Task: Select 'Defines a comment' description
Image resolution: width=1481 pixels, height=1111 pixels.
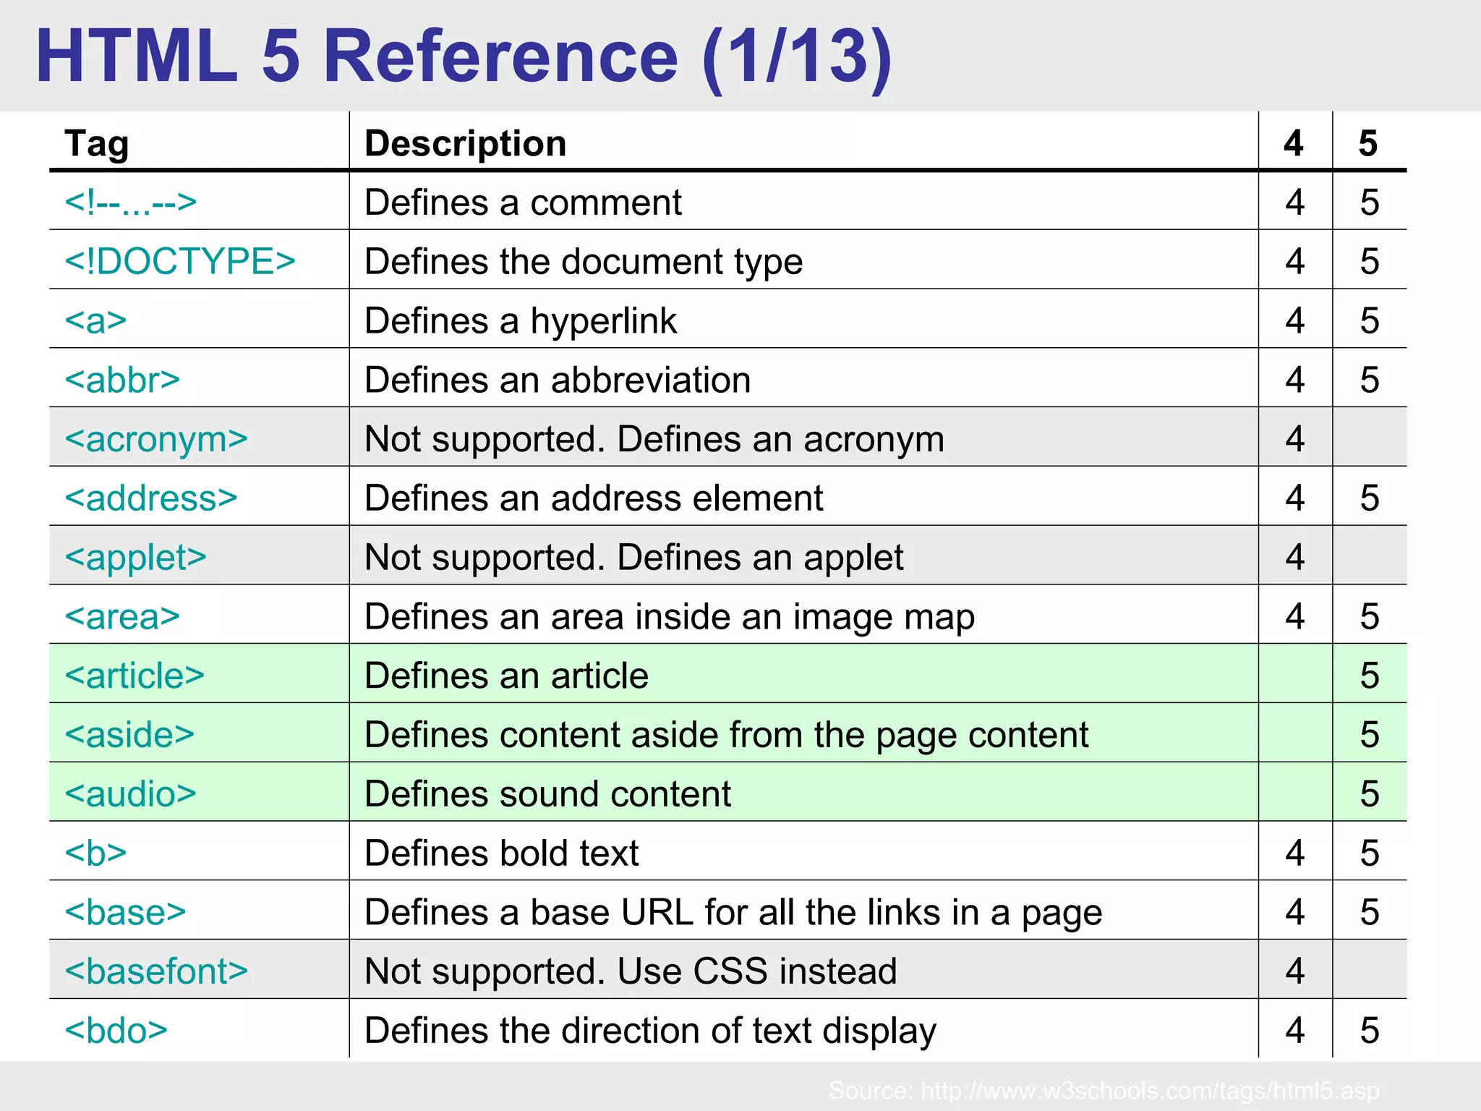Action: [523, 203]
